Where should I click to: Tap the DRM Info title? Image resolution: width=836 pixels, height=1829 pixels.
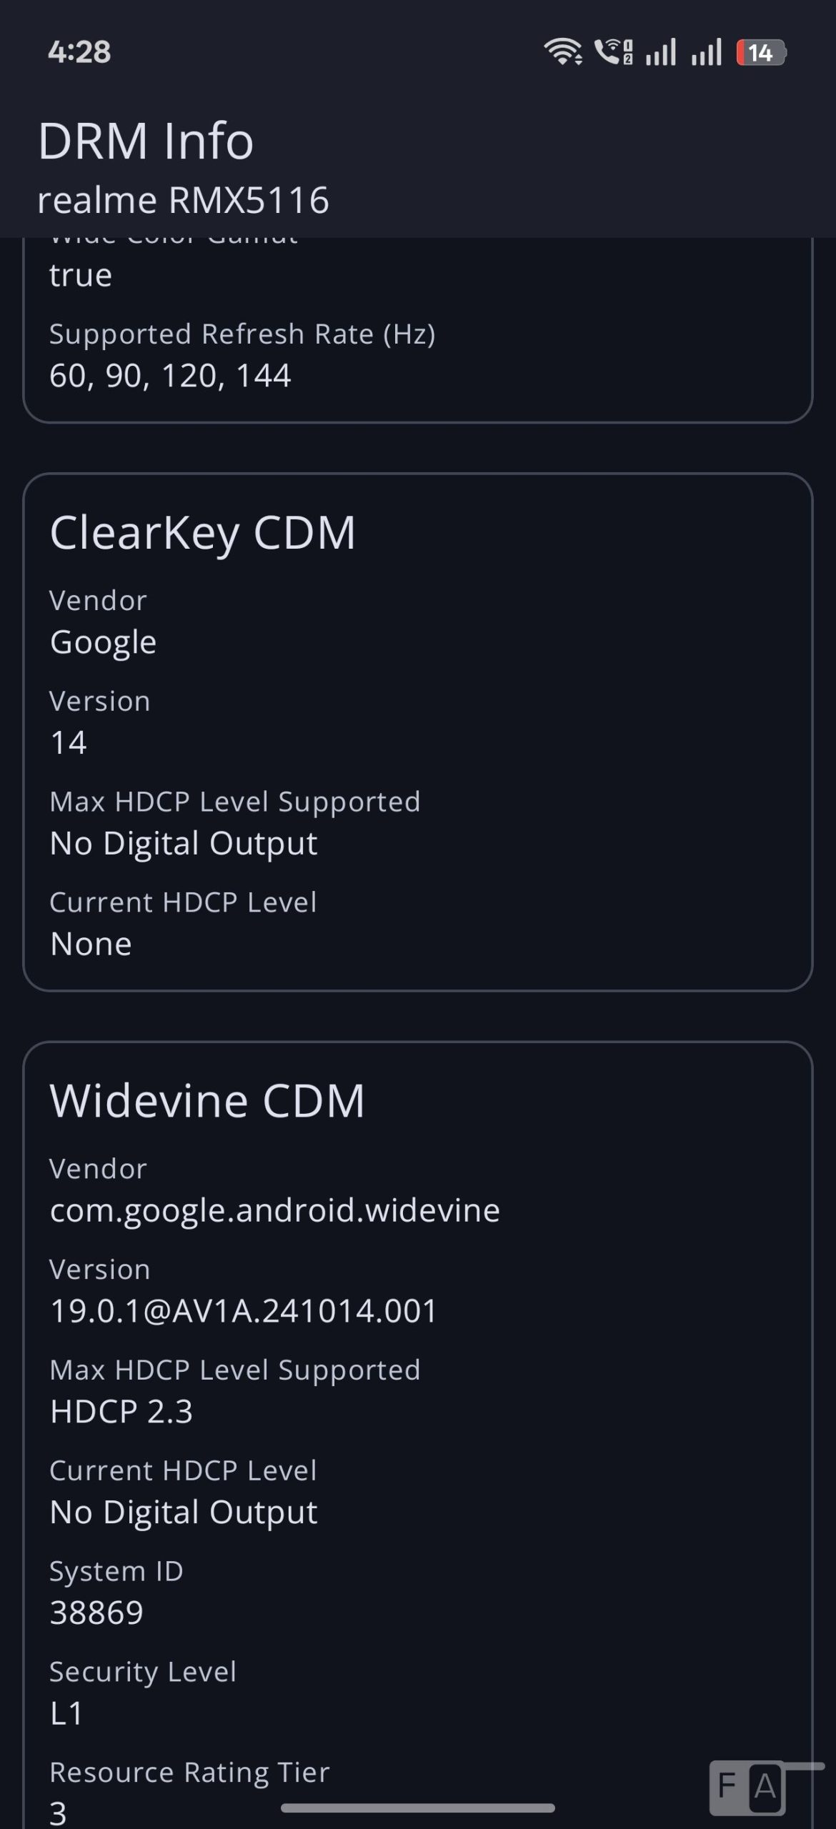[146, 141]
